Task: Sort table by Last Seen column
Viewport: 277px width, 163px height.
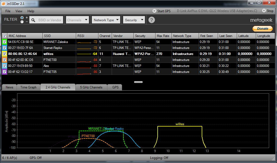Action: point(228,36)
